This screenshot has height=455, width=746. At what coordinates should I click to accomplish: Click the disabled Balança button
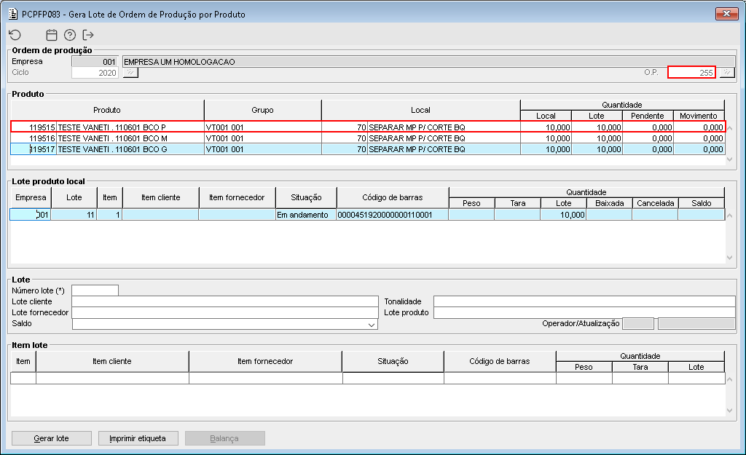(x=224, y=438)
